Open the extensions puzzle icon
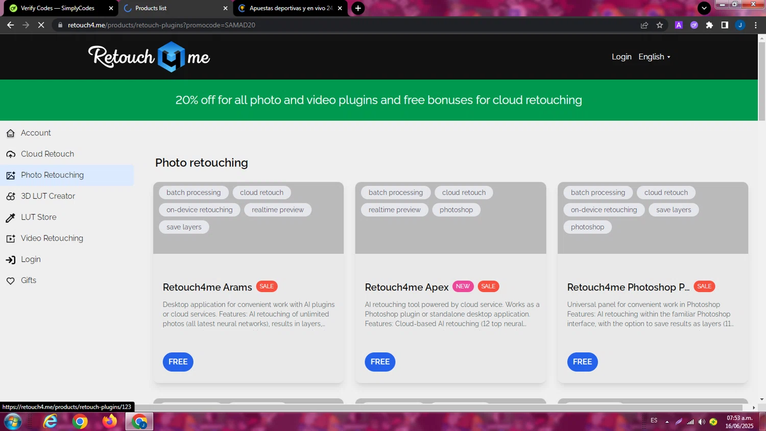Screen dimensions: 766x431 709,25
